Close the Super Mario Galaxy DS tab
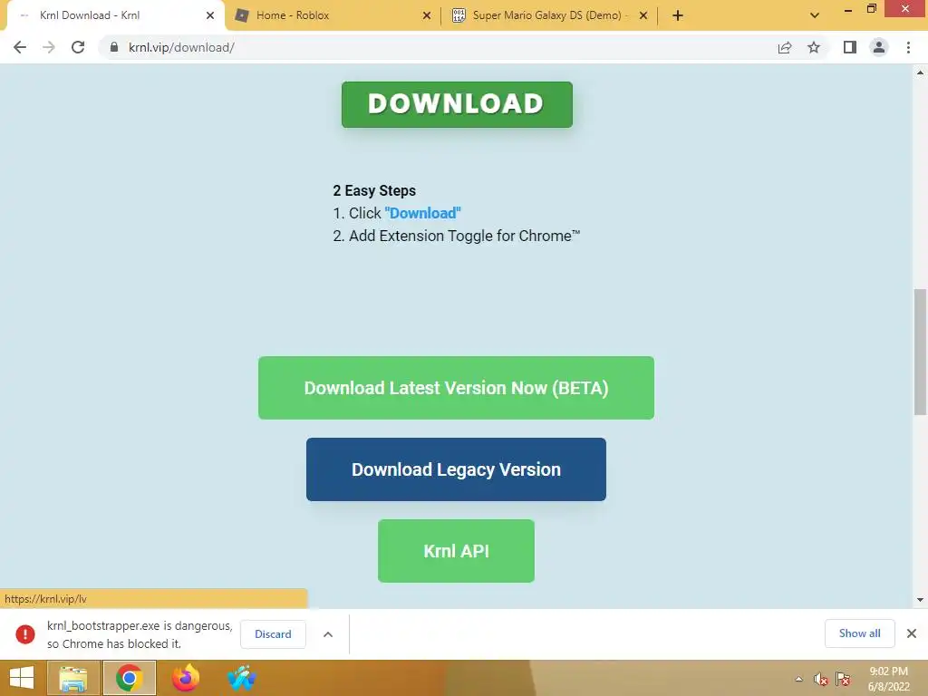928x696 pixels. pyautogui.click(x=643, y=15)
